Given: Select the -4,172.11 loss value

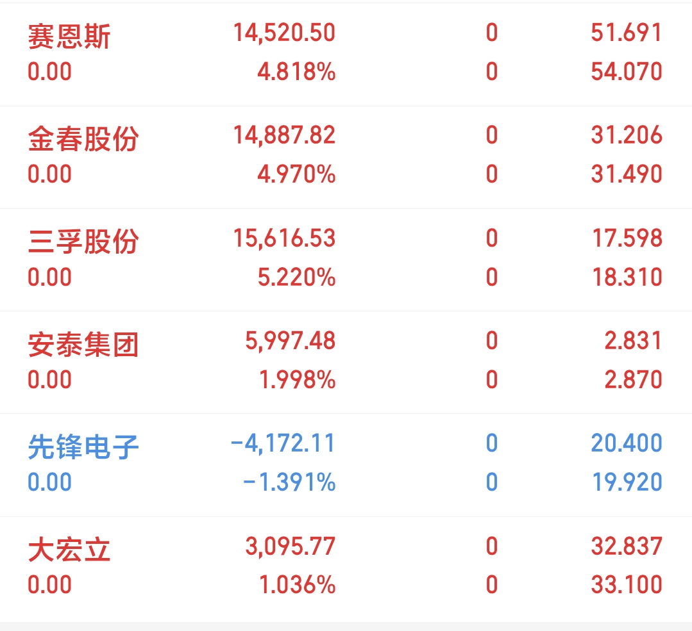Looking at the screenshot, I should pos(283,443).
